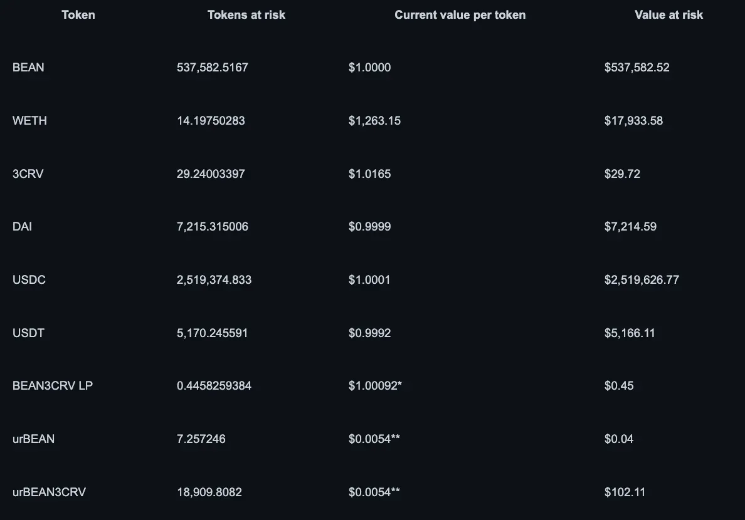This screenshot has width=745, height=520.
Task: Select the urBEAN3CRV amount 18,909.8082
Action: click(209, 492)
